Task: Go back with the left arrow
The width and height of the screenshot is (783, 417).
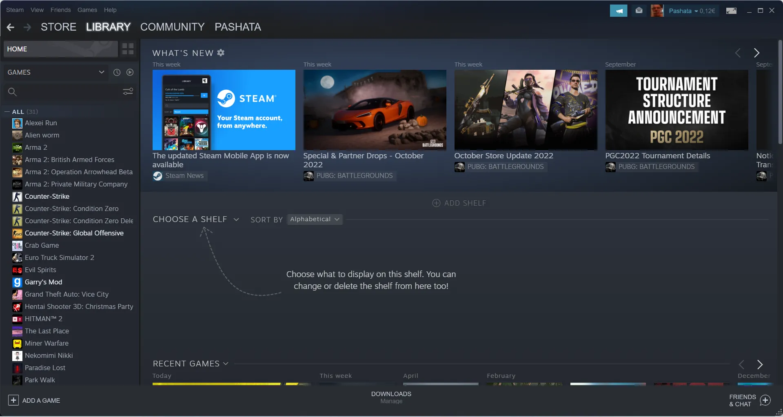Action: 11,27
